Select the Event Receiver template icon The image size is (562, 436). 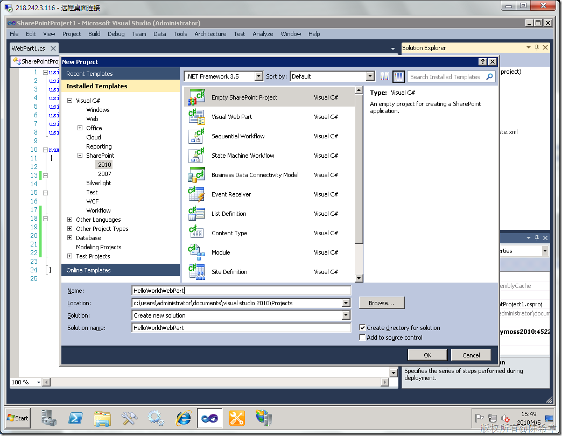(x=196, y=194)
